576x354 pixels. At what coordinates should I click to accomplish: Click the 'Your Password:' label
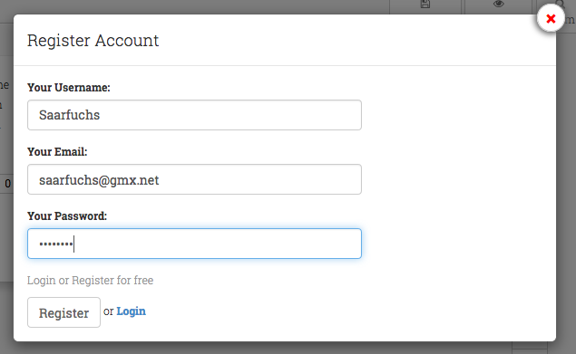pos(67,216)
